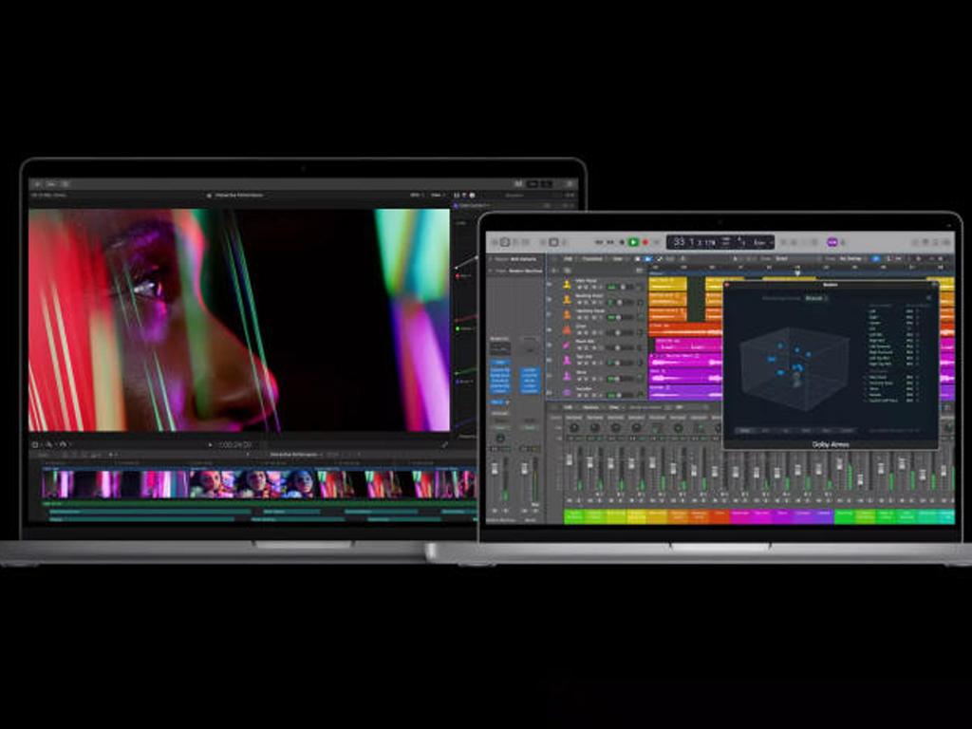Click the first green channel strip label in mixer
Screen dimensions: 972x729
(574, 515)
